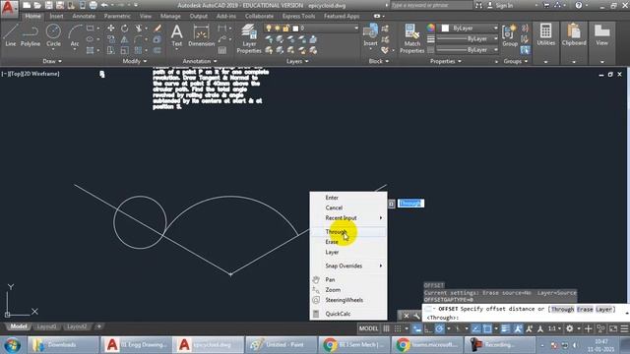
Task: Expand the Modify panel
Action: (x=135, y=61)
